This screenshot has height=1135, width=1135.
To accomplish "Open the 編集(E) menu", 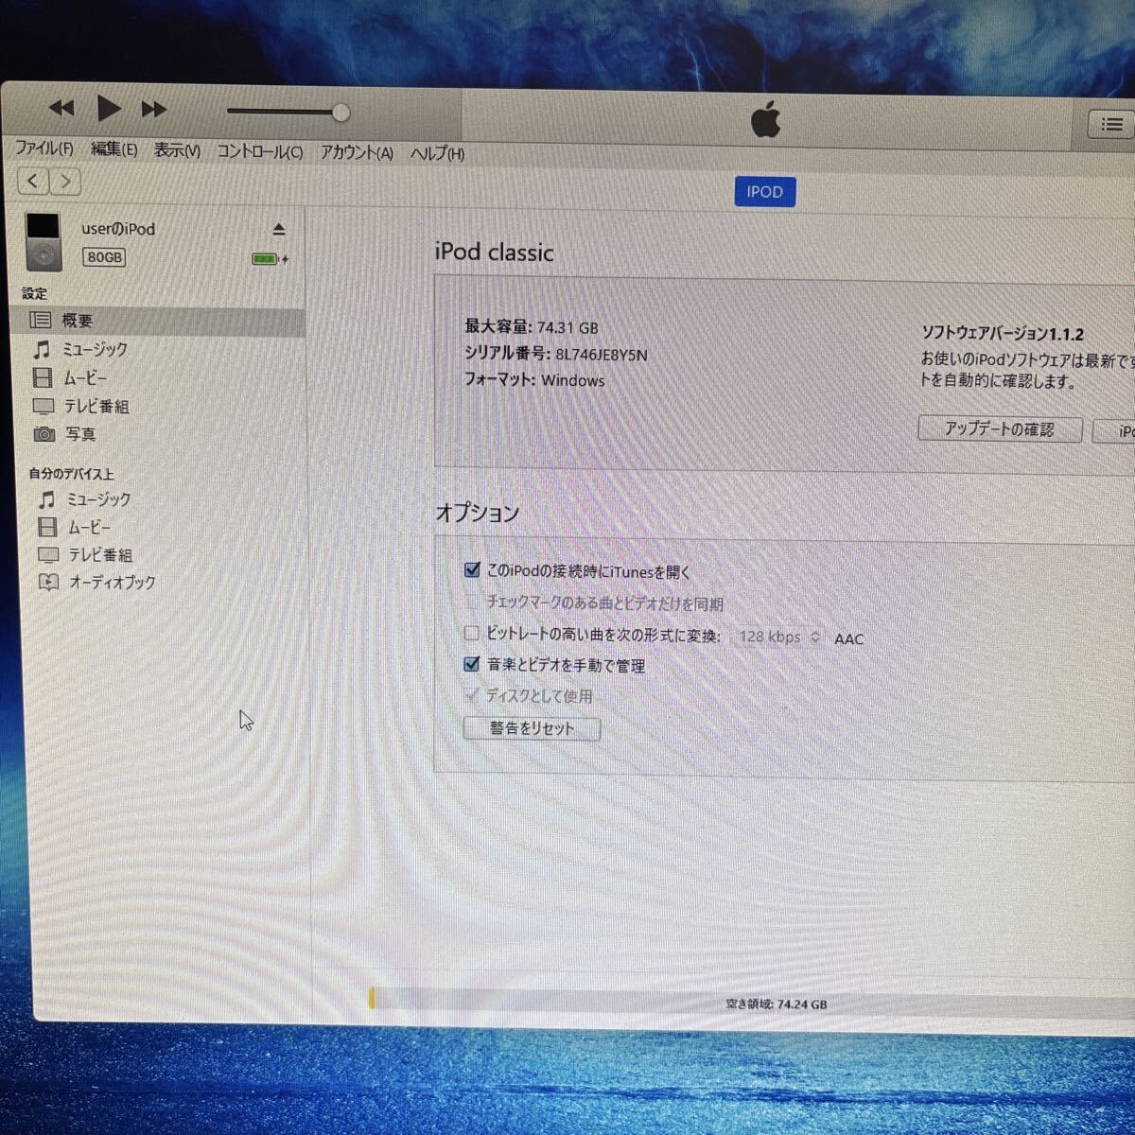I will coord(113,149).
